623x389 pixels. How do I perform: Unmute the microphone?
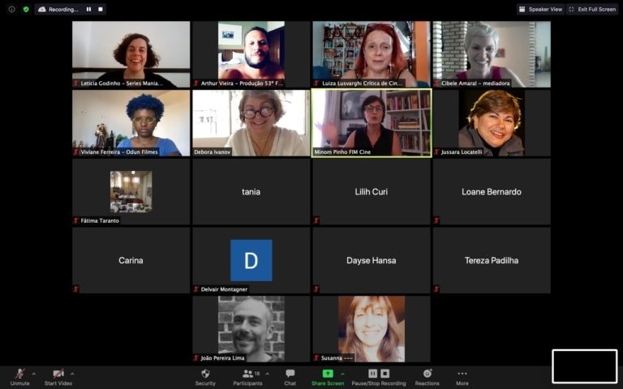19,377
